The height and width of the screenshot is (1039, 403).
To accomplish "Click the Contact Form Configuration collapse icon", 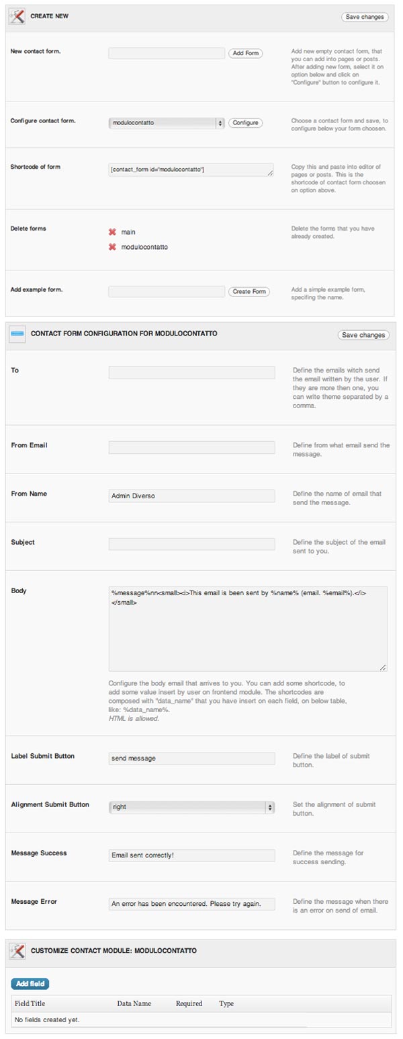I will tap(17, 334).
